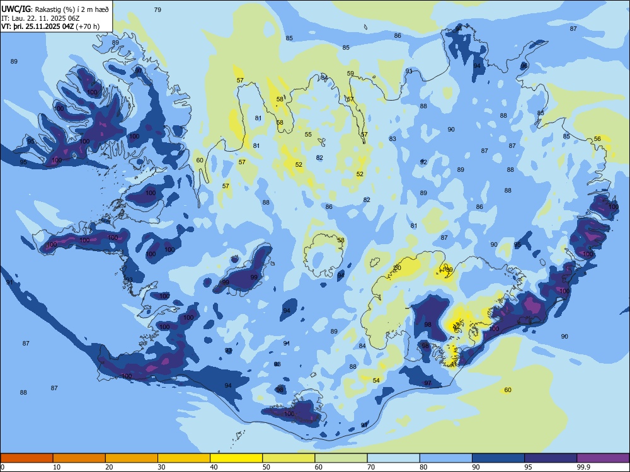Click the legend tick label '40'
This screenshot has height=472, width=630.
pos(214,467)
